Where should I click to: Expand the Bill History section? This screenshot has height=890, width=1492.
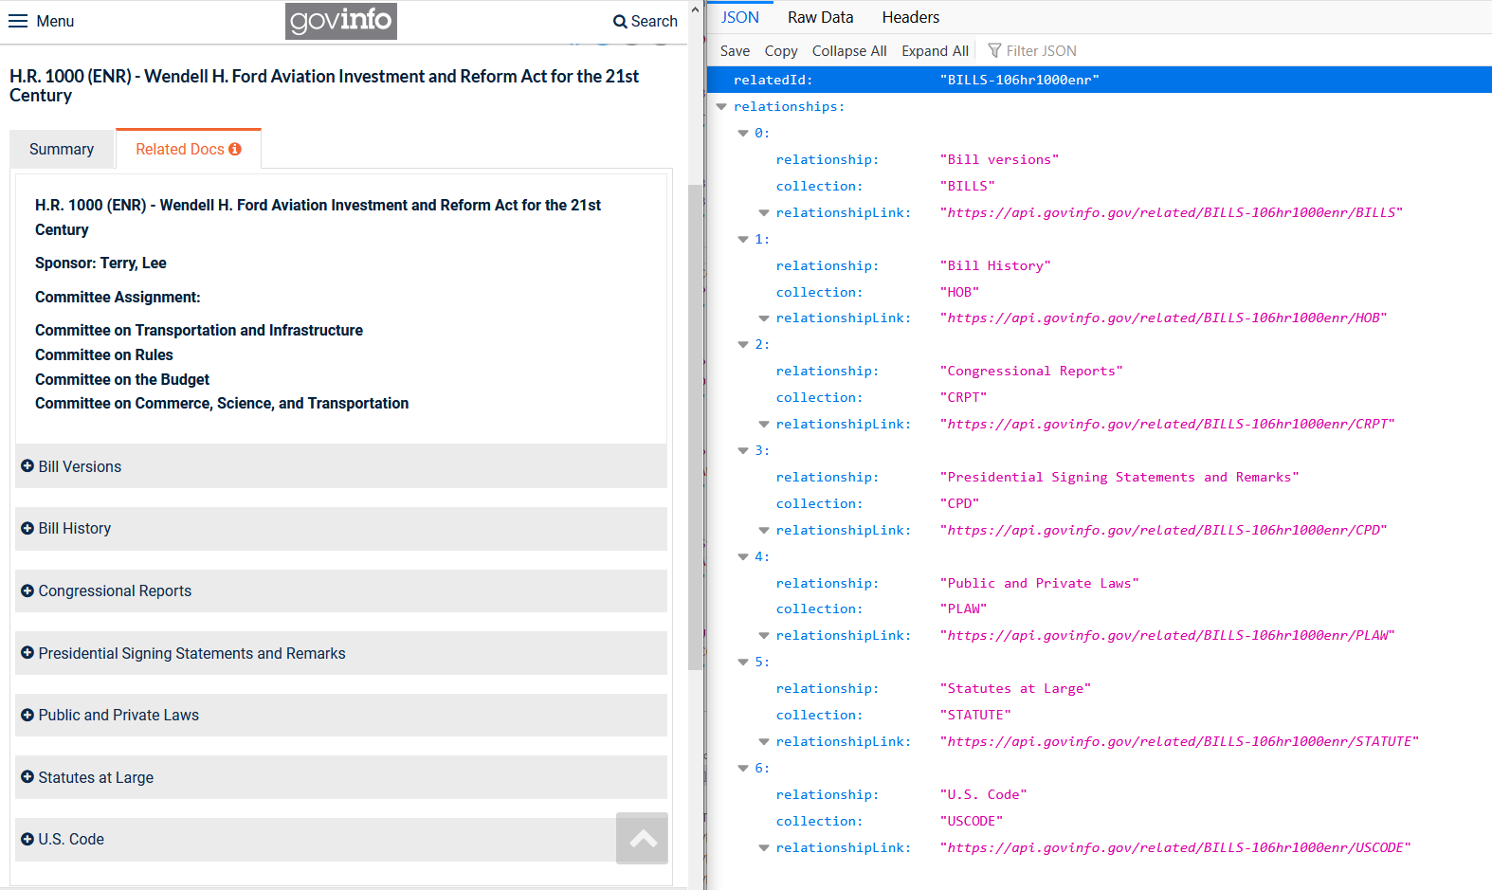[x=75, y=529]
